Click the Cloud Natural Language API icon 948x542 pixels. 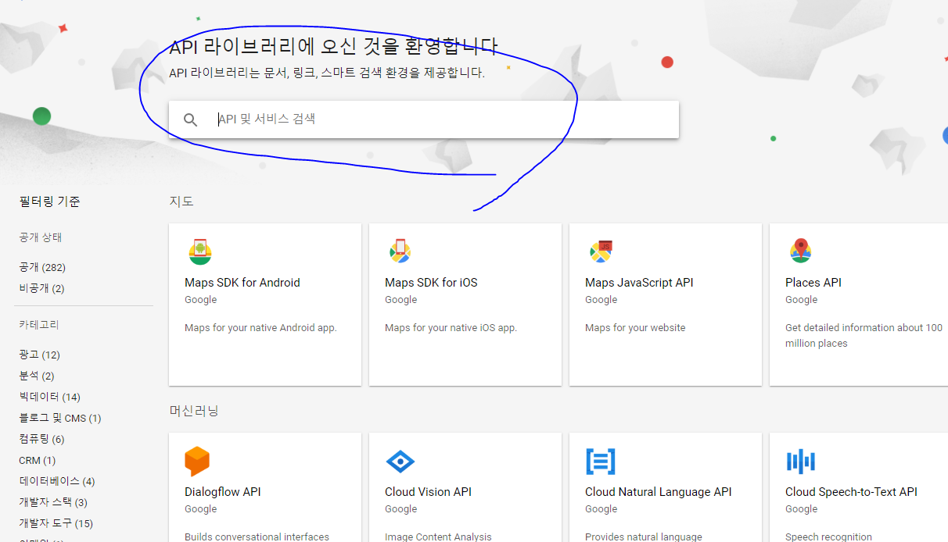click(601, 462)
